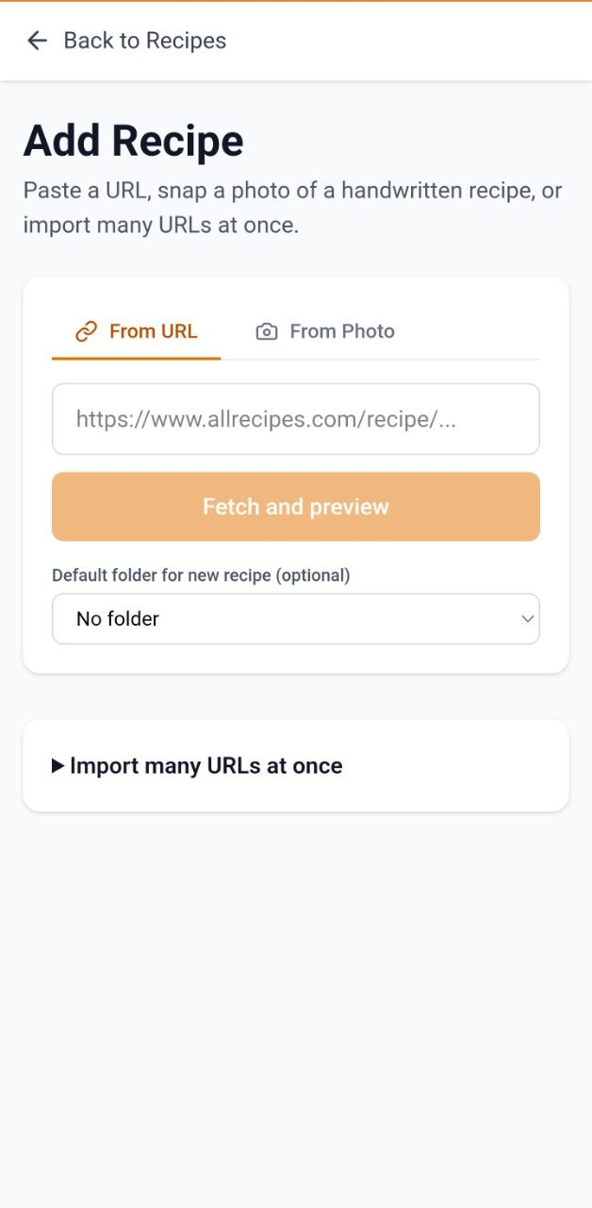
Task: Focus the recipe URL input field
Action: pyautogui.click(x=295, y=419)
